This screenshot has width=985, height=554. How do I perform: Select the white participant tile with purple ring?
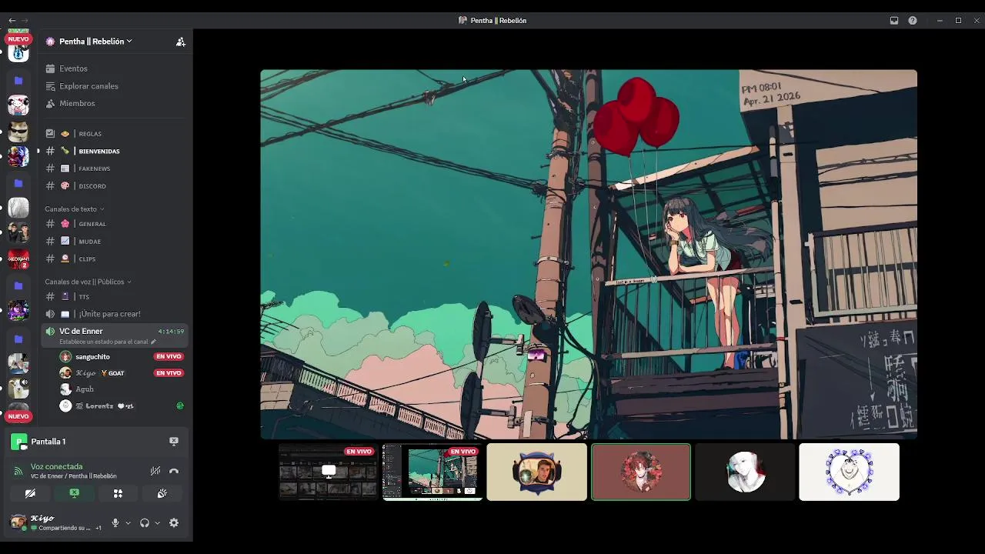849,472
